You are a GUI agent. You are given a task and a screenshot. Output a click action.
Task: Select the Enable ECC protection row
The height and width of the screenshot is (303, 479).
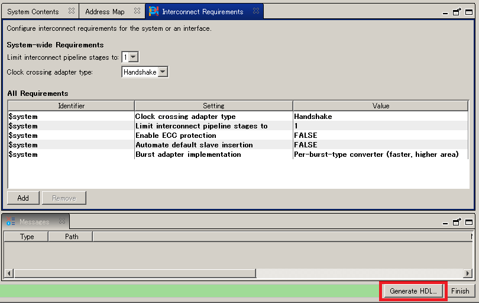pos(175,136)
